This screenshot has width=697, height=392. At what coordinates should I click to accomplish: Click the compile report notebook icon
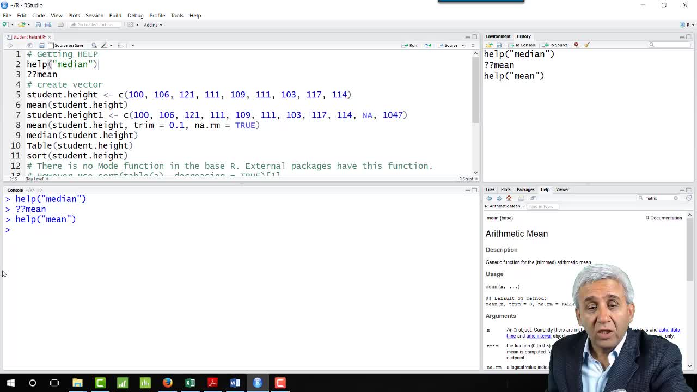[x=120, y=45]
